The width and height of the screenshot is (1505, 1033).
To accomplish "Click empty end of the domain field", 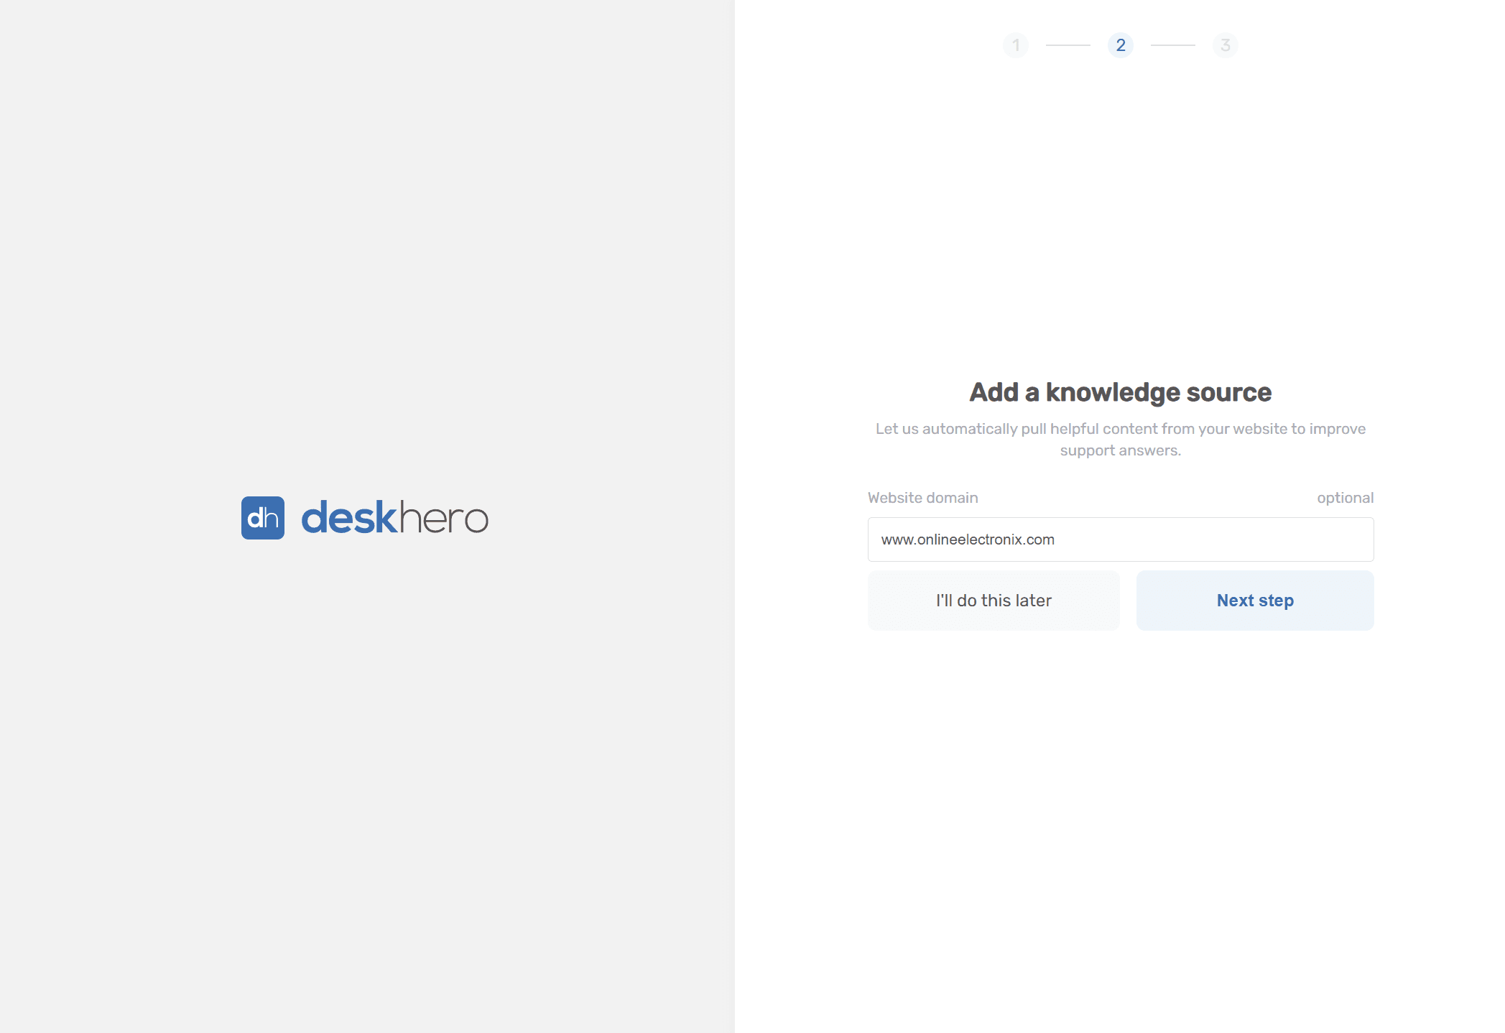I will click(x=1293, y=539).
